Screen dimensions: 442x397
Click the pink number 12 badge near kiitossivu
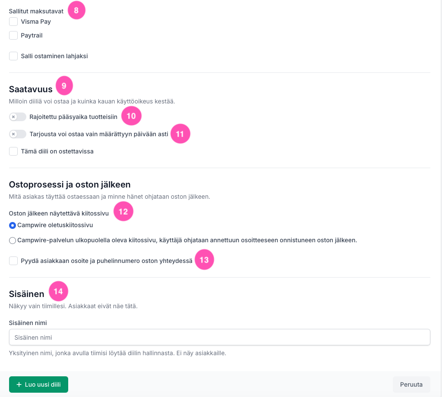pos(123,212)
